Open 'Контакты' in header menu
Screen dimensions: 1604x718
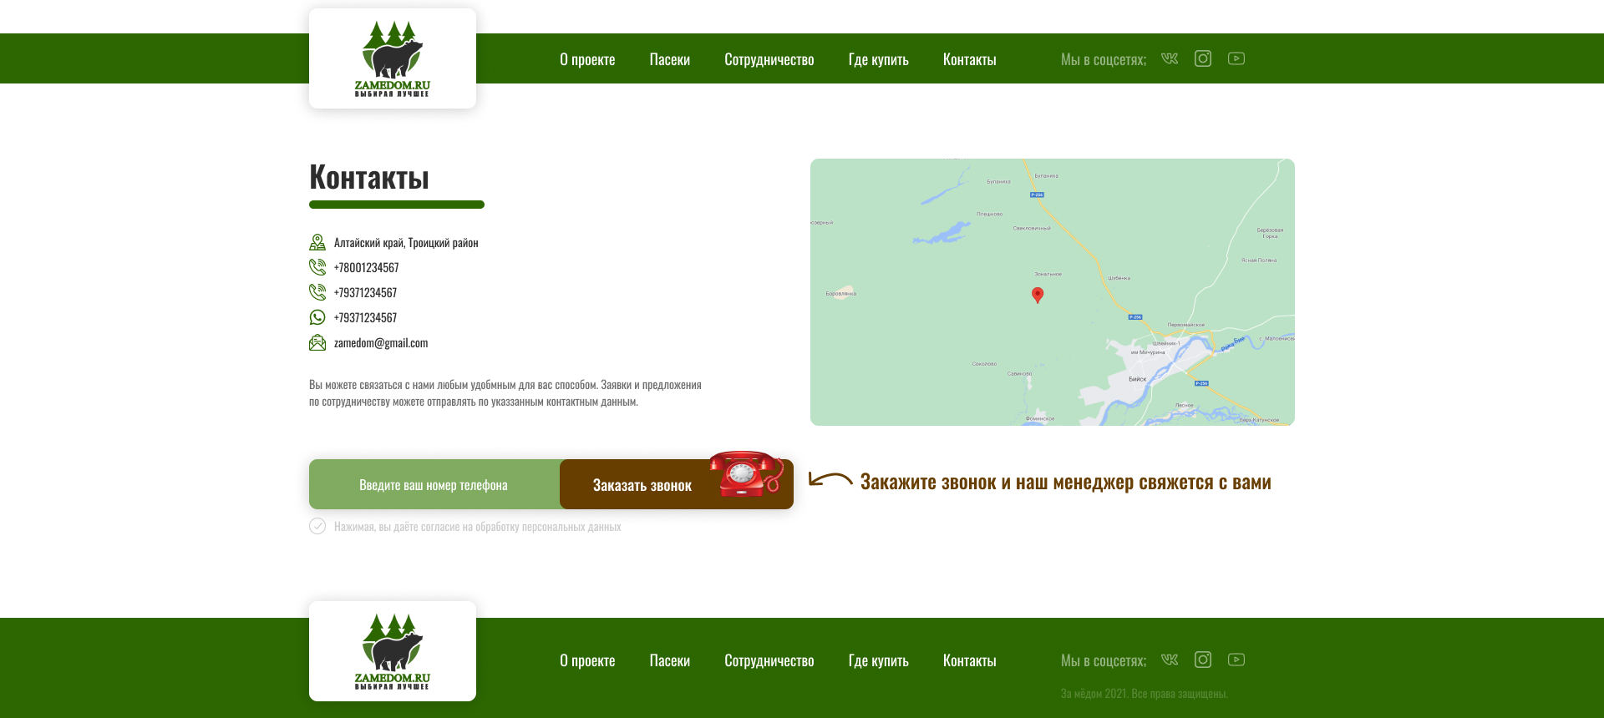[x=970, y=59]
